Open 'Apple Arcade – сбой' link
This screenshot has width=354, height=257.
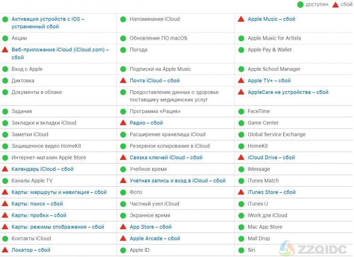point(155,238)
